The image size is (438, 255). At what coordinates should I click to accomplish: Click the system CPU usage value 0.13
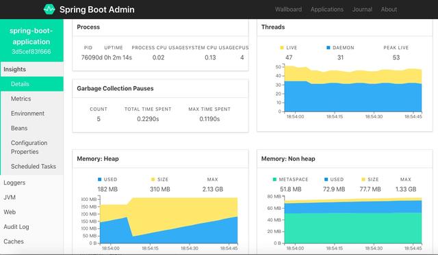[210, 57]
